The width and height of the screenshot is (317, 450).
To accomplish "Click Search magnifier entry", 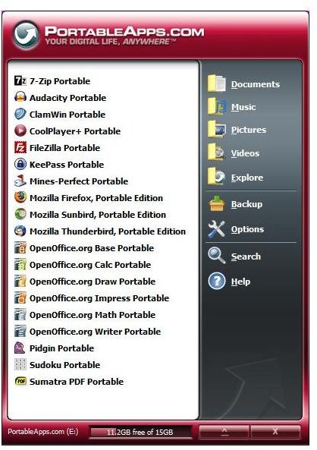I will tap(234, 256).
